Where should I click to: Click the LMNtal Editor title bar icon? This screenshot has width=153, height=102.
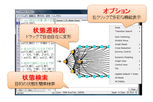click(17, 12)
